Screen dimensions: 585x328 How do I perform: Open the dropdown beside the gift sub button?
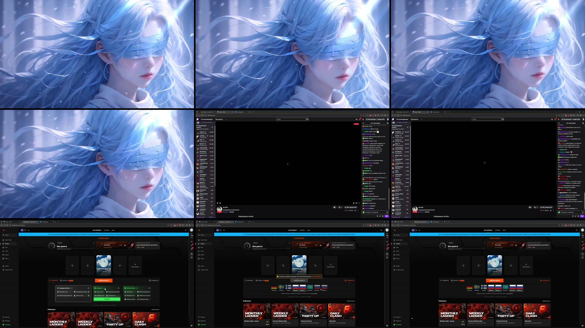point(342,207)
